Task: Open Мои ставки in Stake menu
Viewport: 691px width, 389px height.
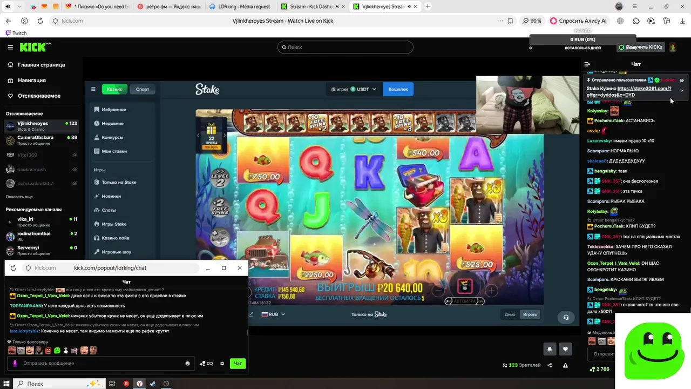Action: [110, 151]
